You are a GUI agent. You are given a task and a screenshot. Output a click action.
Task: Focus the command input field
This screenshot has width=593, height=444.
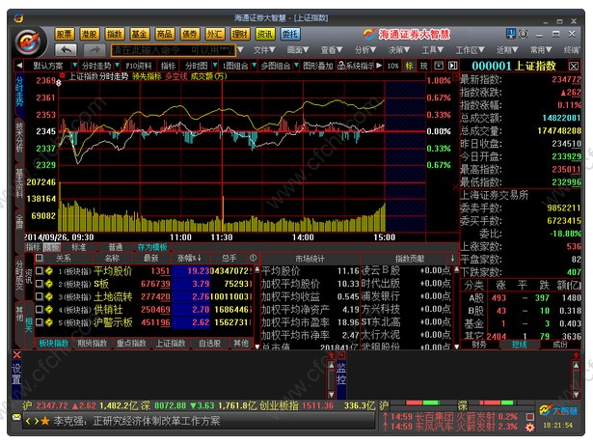click(174, 50)
